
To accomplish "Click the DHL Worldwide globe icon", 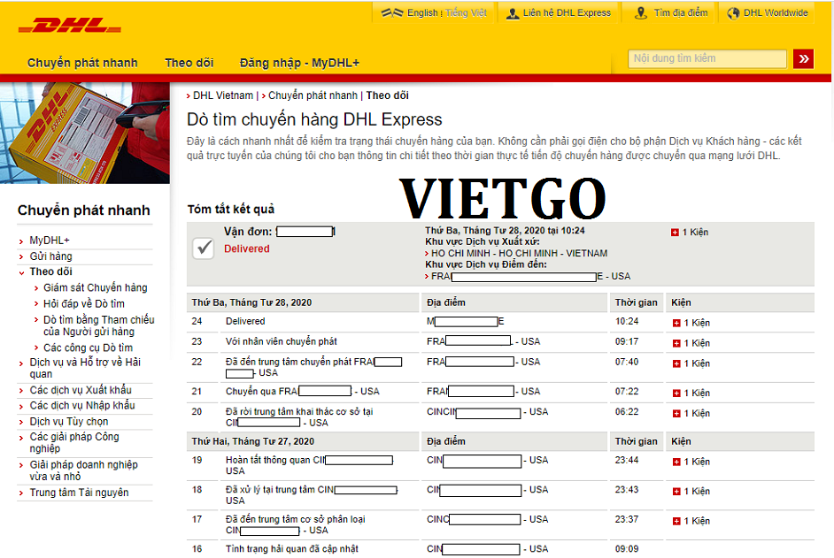I will tap(733, 13).
